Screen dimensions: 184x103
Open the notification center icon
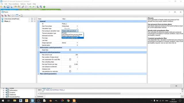[180, 100]
